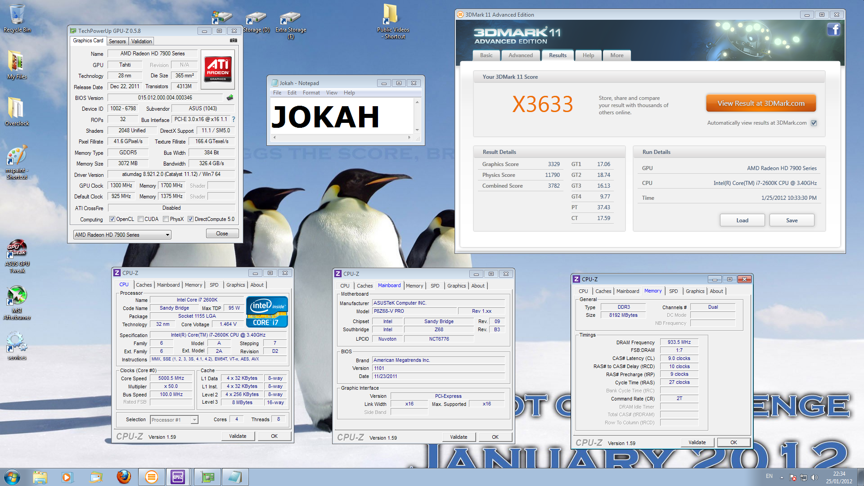Click the CPU-Z taskbar icon
Image resolution: width=864 pixels, height=486 pixels.
178,477
